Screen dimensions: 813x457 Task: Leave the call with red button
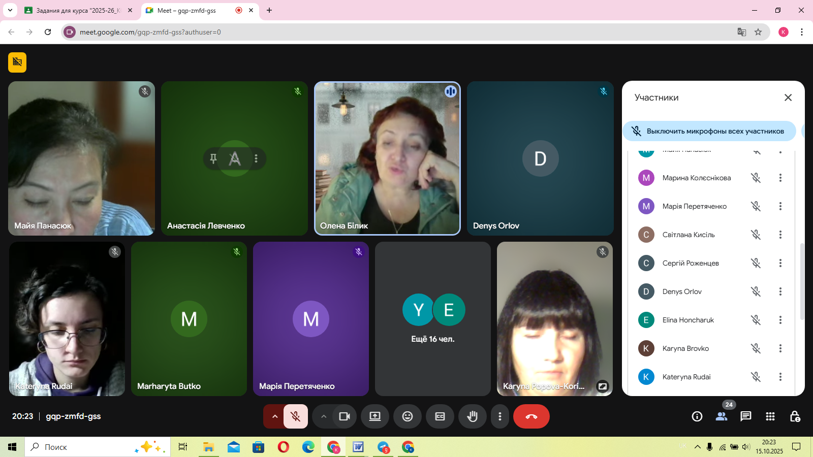coord(531,416)
